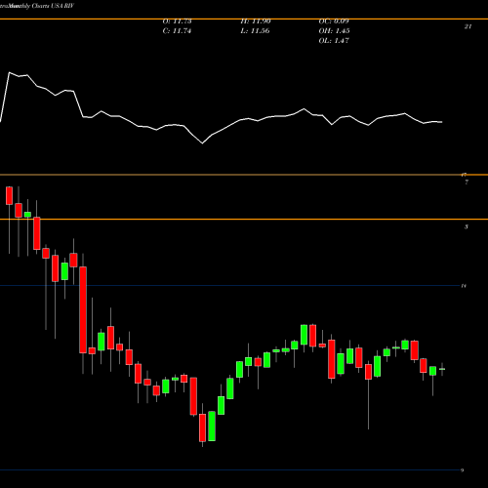Click the '21' axis label at top right

[468, 26]
